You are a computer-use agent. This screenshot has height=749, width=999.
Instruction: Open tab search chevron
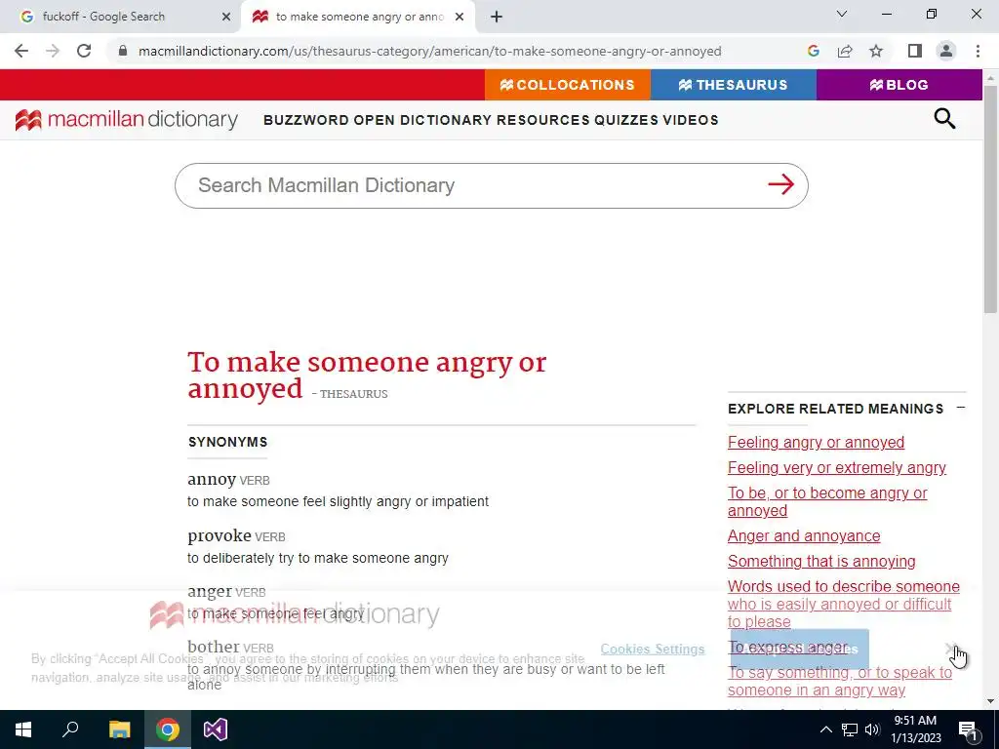pos(842,14)
